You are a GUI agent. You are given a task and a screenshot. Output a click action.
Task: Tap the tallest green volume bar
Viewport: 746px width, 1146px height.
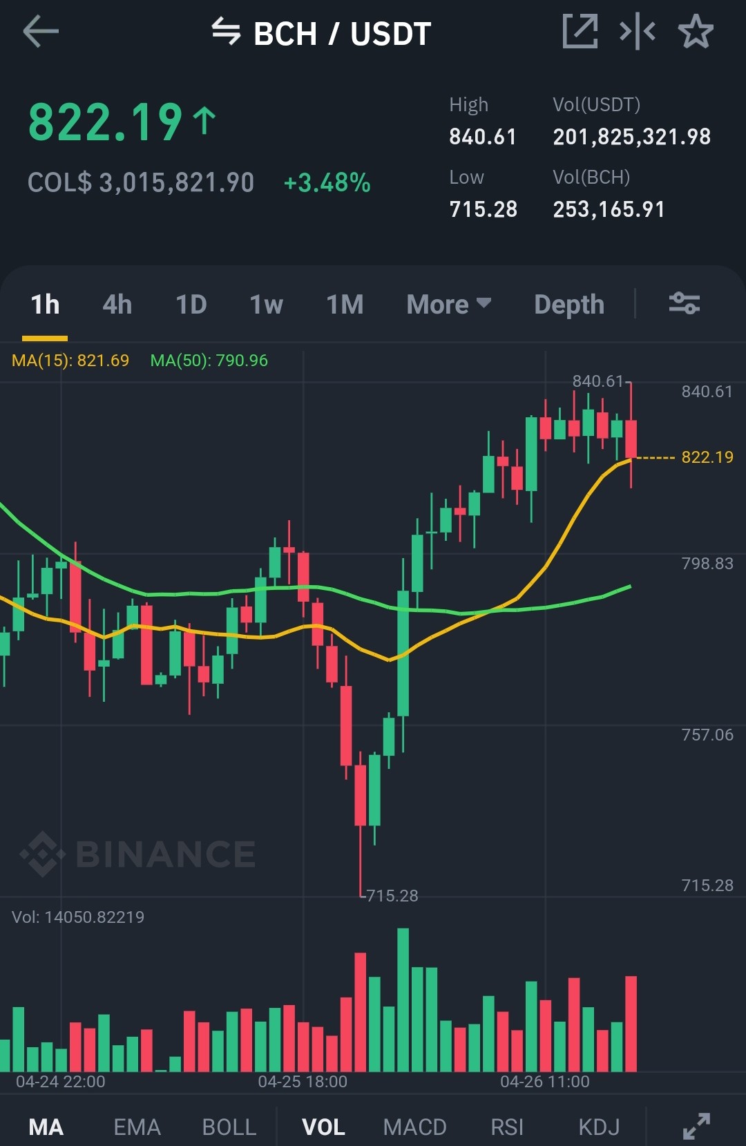click(403, 1000)
